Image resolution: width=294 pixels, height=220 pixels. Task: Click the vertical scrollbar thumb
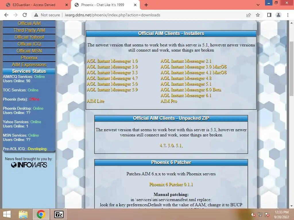(291, 69)
